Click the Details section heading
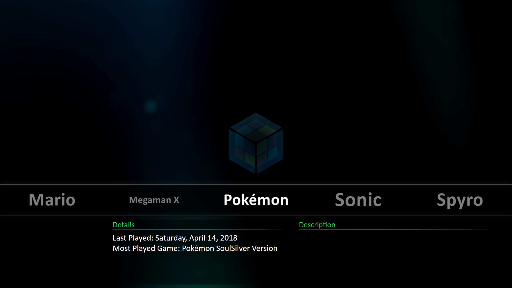The image size is (512, 288). click(x=123, y=225)
